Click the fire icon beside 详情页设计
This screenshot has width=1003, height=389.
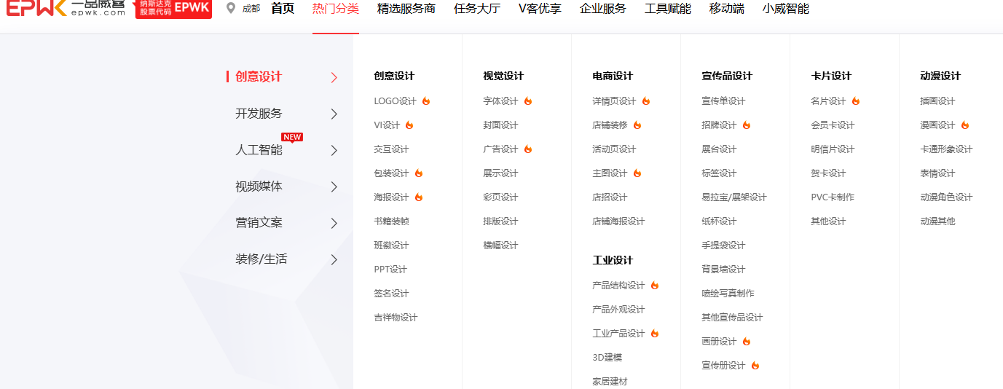pyautogui.click(x=645, y=101)
